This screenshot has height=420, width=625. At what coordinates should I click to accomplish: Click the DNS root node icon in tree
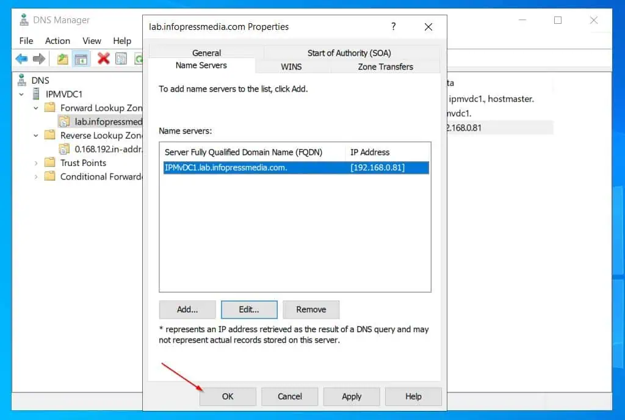[22, 80]
